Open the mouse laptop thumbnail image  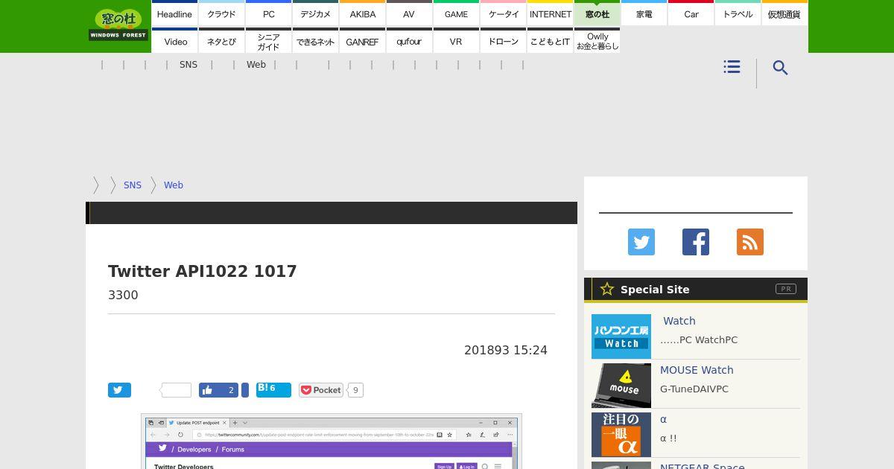point(621,386)
